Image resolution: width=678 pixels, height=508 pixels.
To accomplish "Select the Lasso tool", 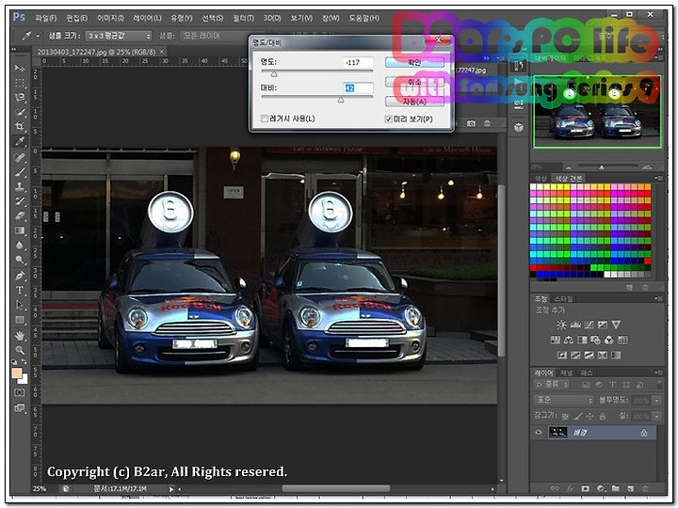I will [20, 98].
